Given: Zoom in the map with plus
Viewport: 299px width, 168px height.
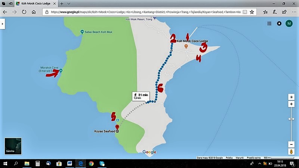Looking at the screenshot, I should [x=292, y=104].
